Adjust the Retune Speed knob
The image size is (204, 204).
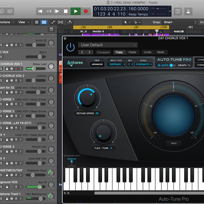click(x=87, y=97)
